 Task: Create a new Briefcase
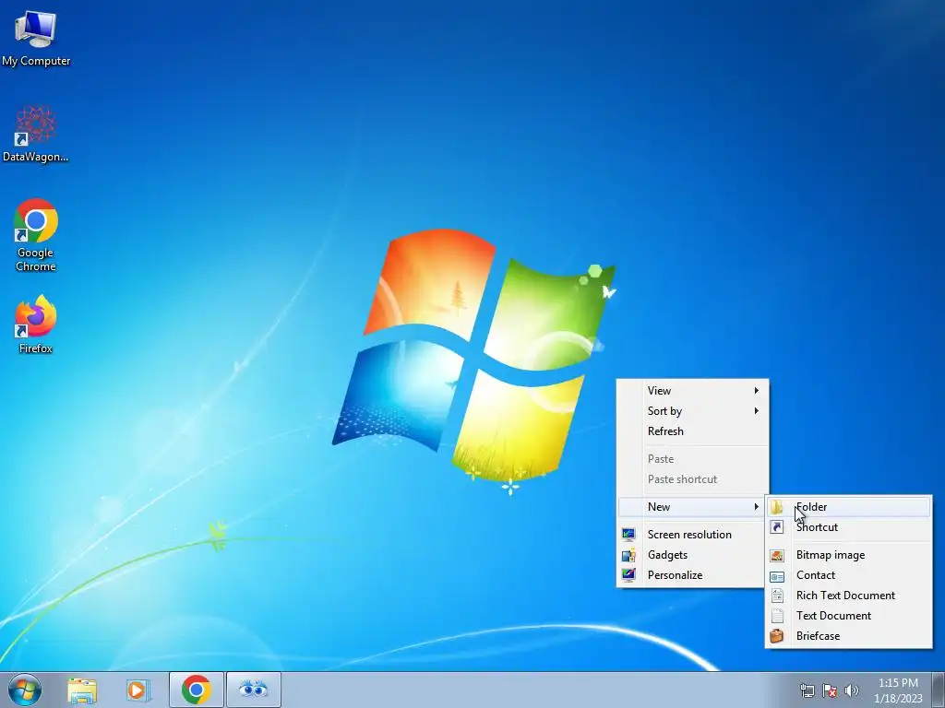849,636
